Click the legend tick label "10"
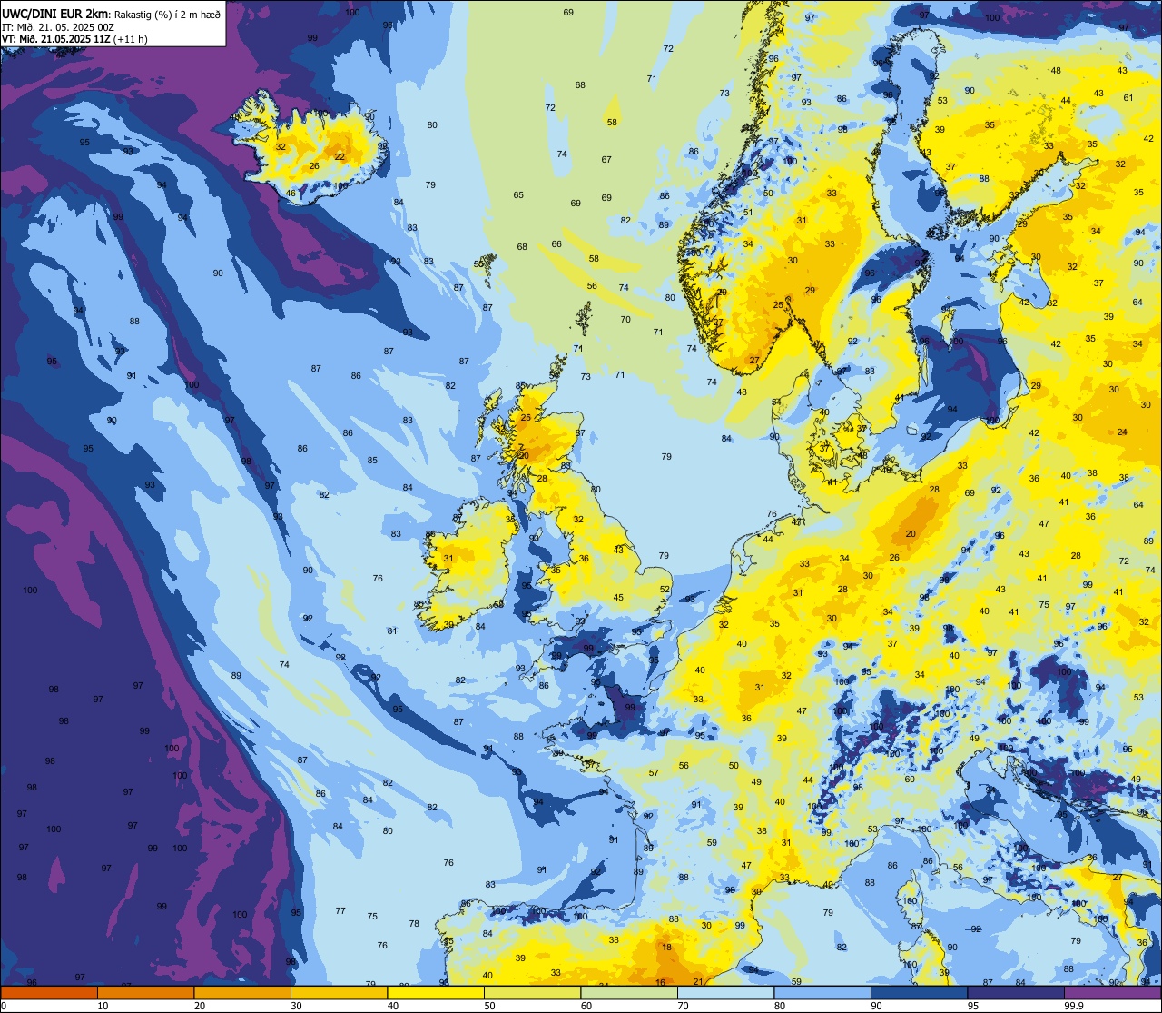 pos(103,1006)
